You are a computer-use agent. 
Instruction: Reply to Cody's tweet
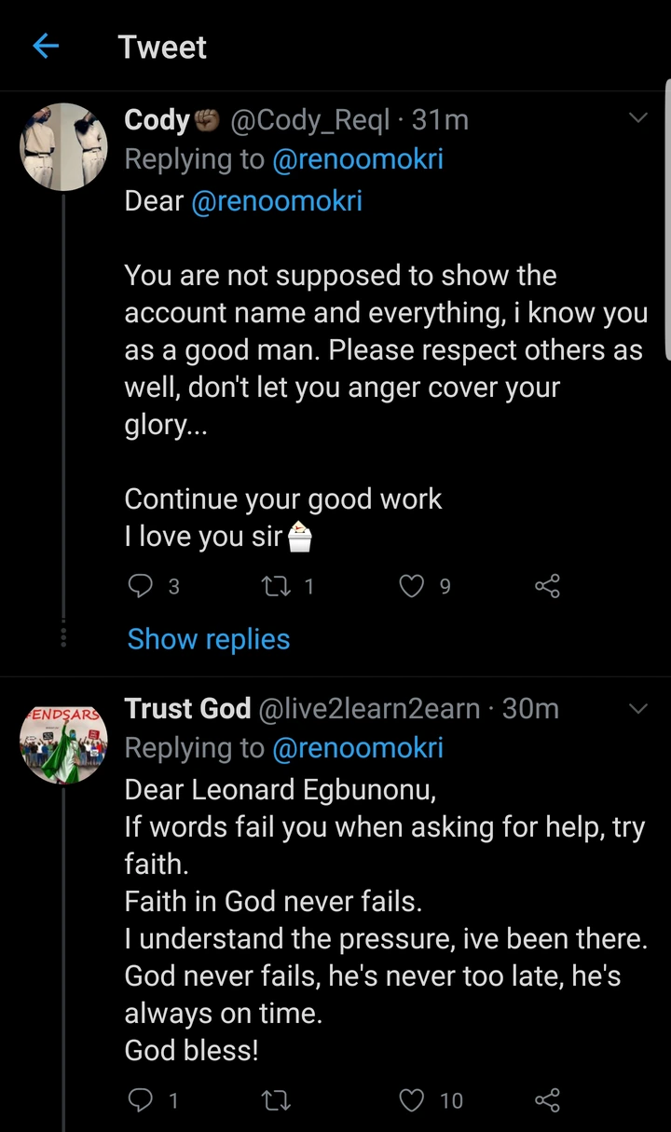tap(140, 586)
